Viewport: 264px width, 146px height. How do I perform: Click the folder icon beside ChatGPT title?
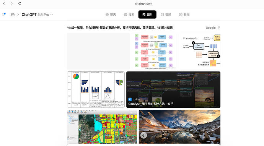click(13, 15)
